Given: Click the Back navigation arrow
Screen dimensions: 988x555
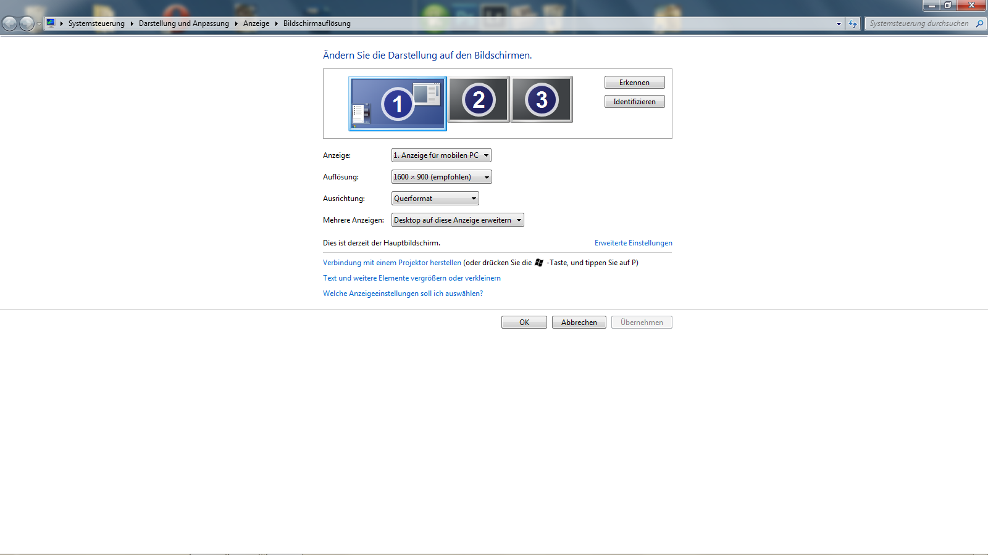Looking at the screenshot, I should pyautogui.click(x=10, y=23).
